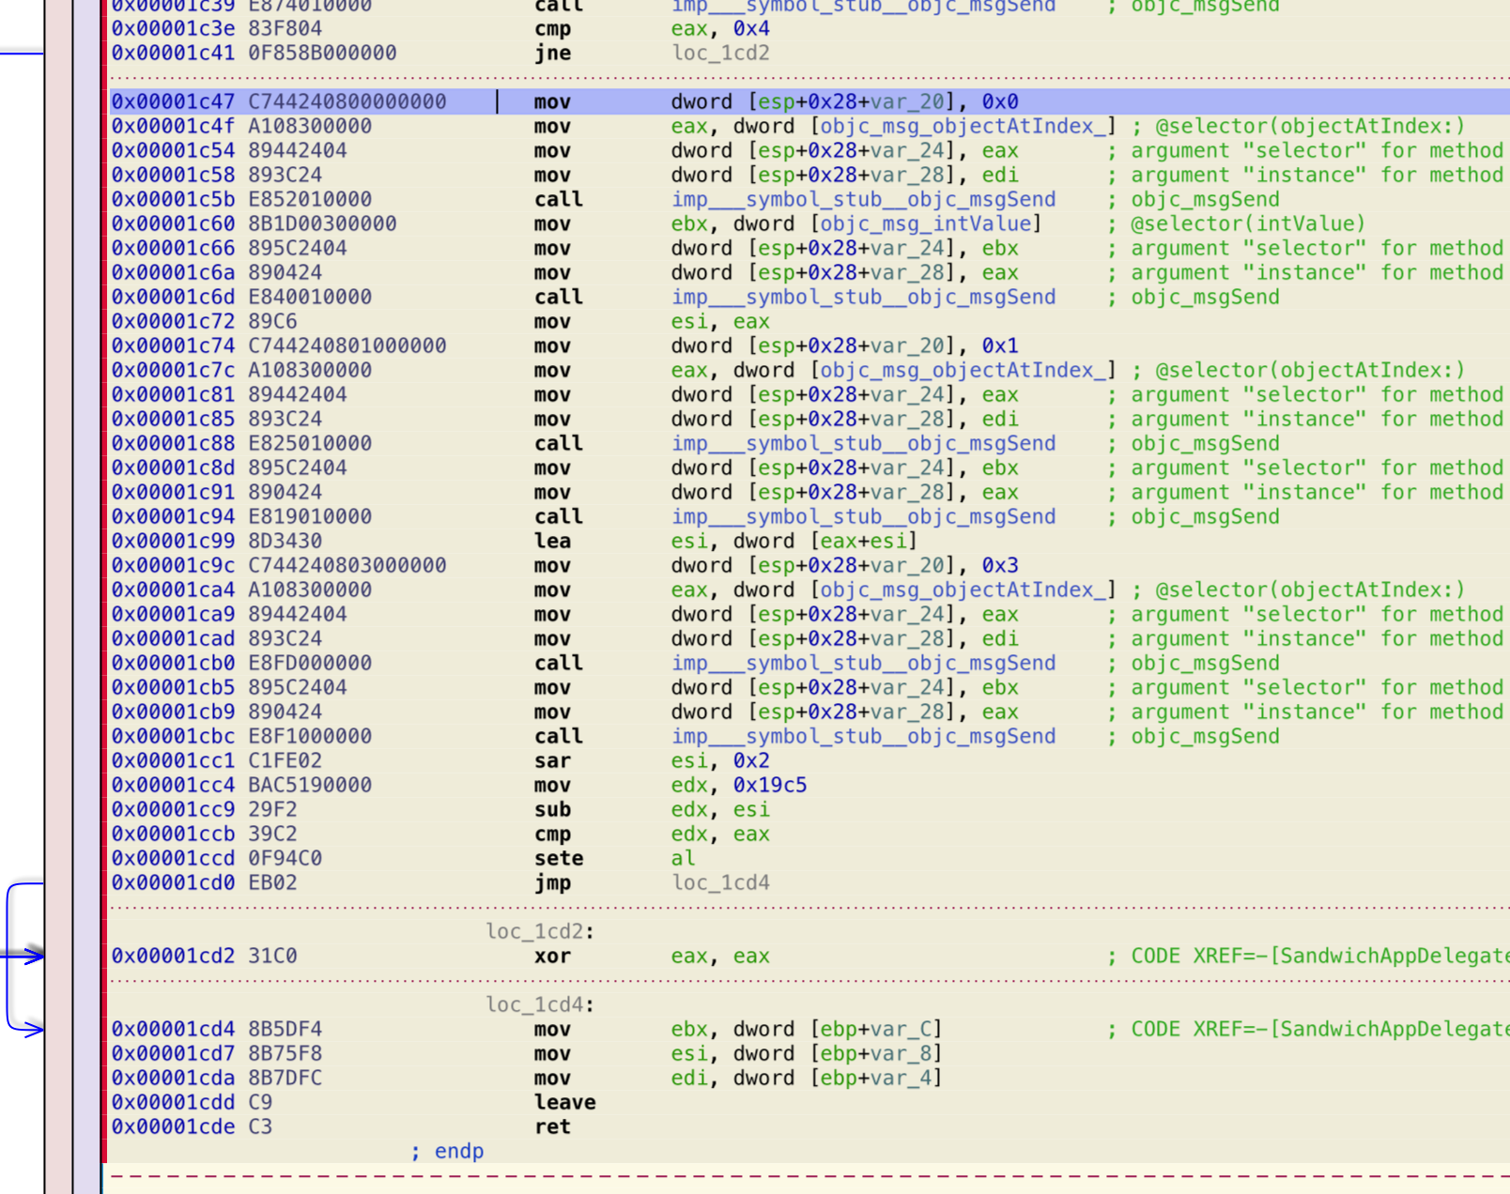Select immediate 0x2 in sar esi
1510x1194 pixels.
[x=751, y=760]
